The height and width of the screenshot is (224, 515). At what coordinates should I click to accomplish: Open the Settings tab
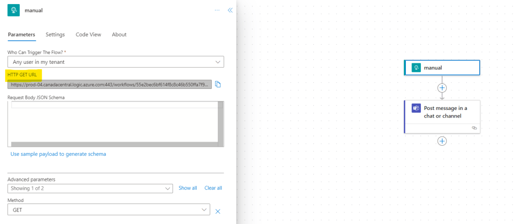pos(55,35)
